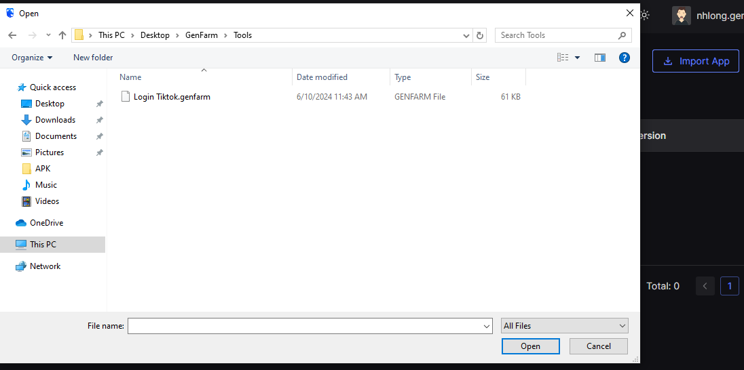Click the folder icon in address bar
The height and width of the screenshot is (370, 744).
coord(79,35)
